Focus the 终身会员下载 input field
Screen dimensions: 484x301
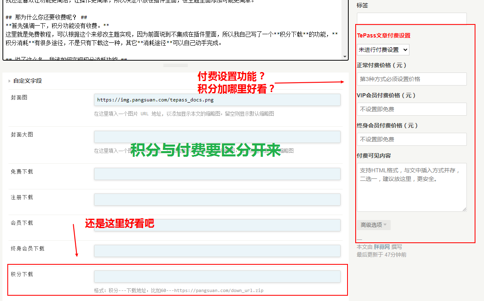(x=217, y=251)
